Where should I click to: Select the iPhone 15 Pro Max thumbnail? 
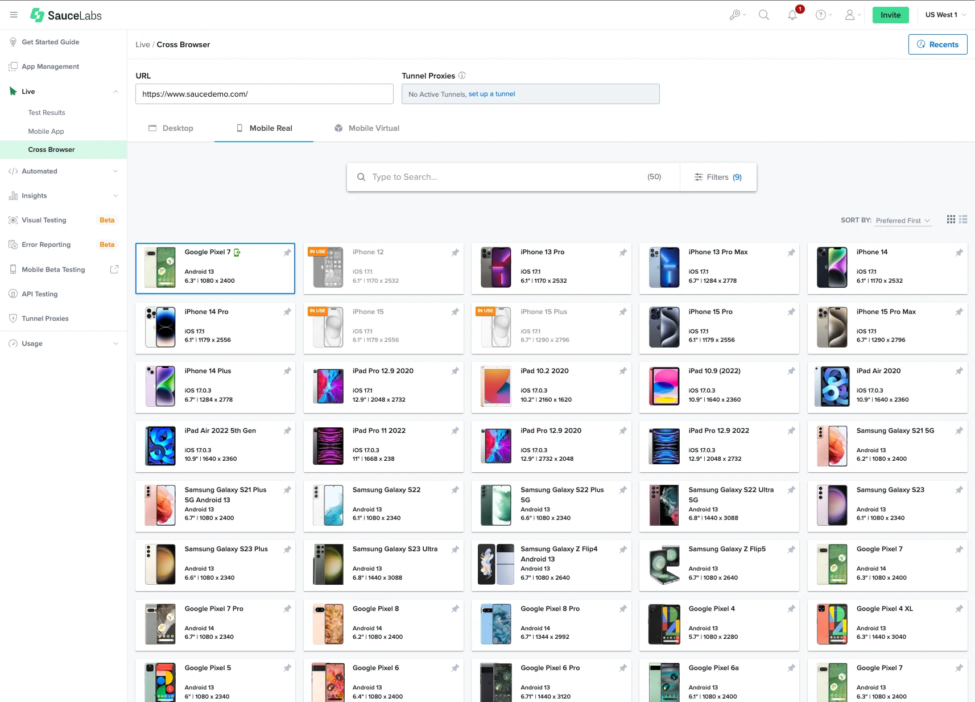832,327
